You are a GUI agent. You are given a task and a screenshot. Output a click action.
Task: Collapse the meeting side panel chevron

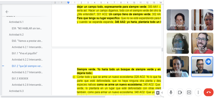click(x=162, y=93)
